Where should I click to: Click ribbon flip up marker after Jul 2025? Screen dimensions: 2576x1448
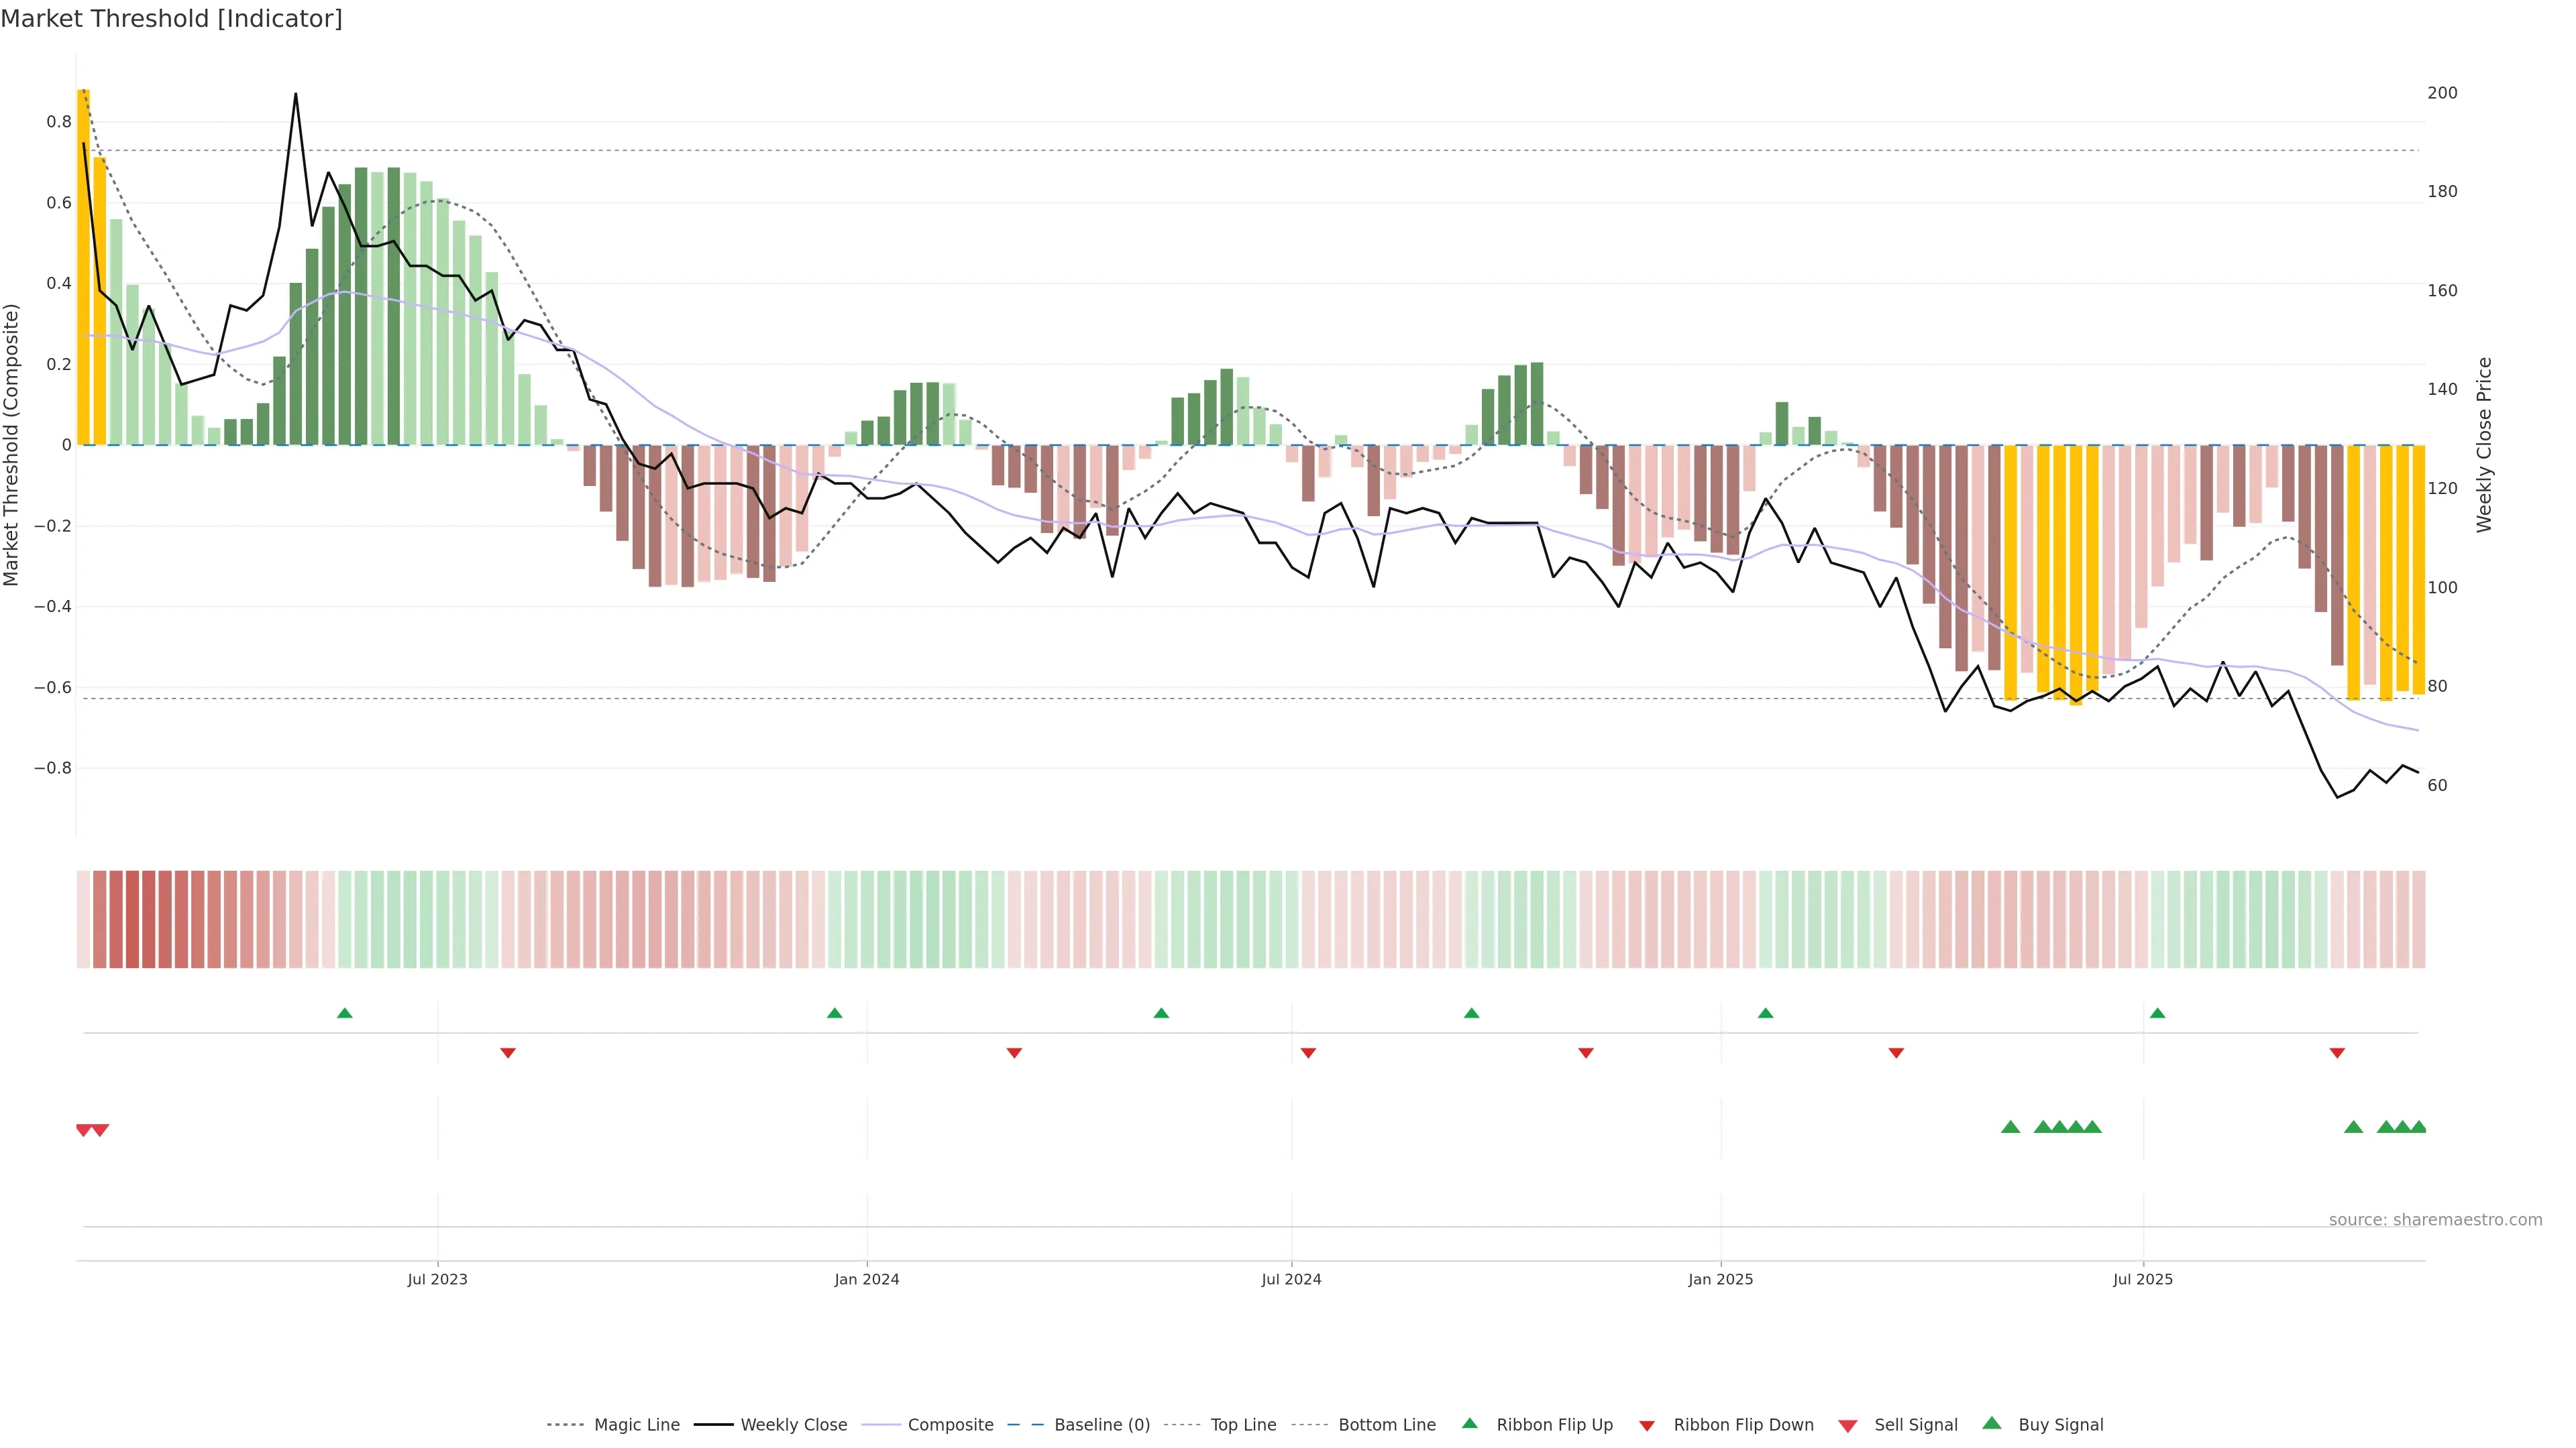click(2157, 1014)
